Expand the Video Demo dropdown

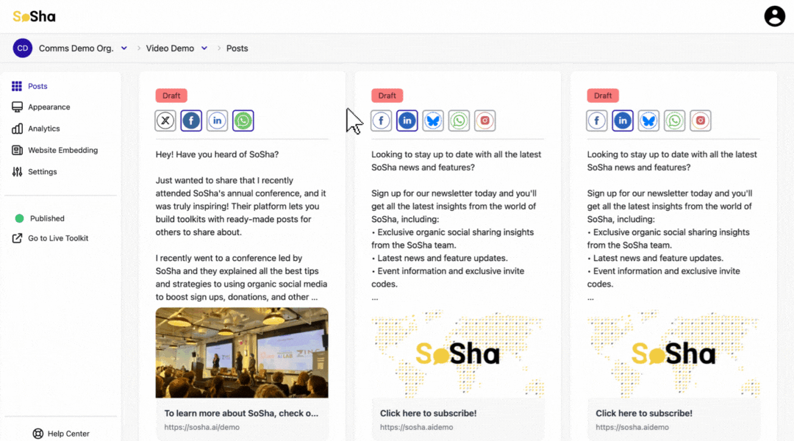(x=204, y=48)
